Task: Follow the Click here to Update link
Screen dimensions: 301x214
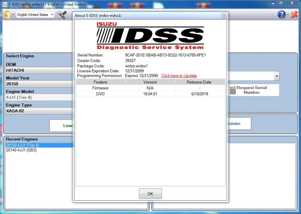Action: point(179,76)
